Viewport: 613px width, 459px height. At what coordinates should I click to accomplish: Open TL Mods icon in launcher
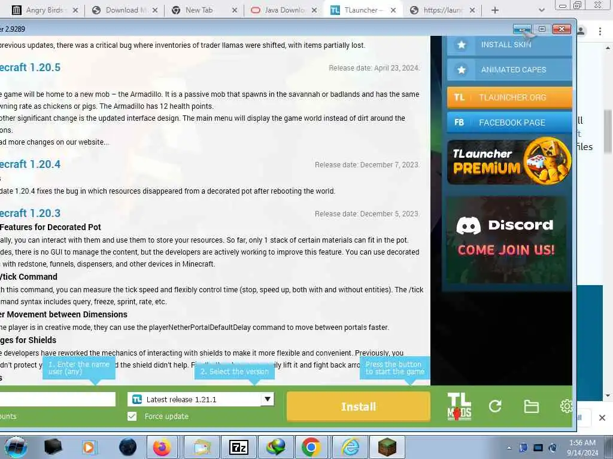point(459,406)
